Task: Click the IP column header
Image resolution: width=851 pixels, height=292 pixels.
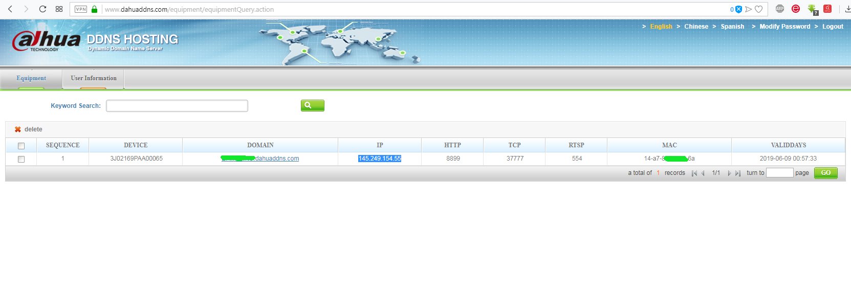Action: (380, 145)
